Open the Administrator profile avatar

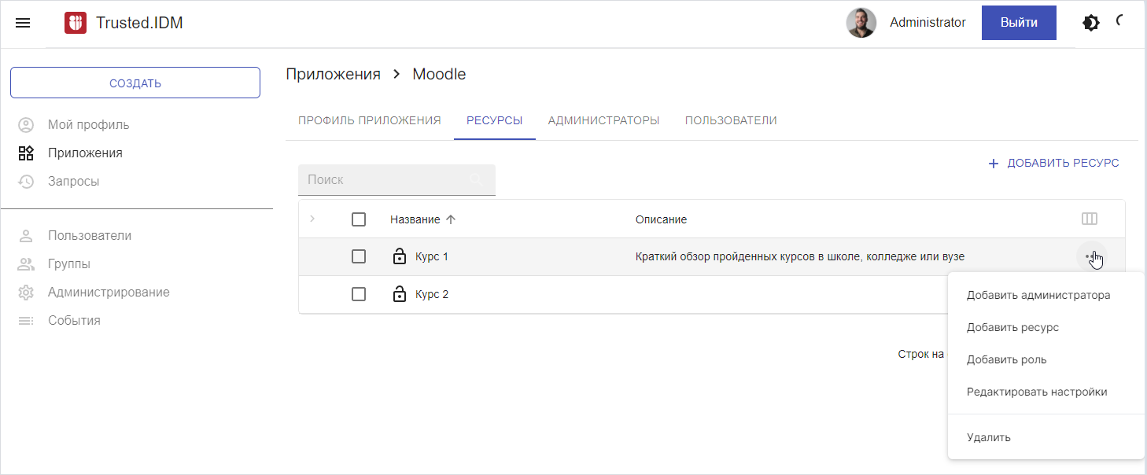tap(861, 23)
